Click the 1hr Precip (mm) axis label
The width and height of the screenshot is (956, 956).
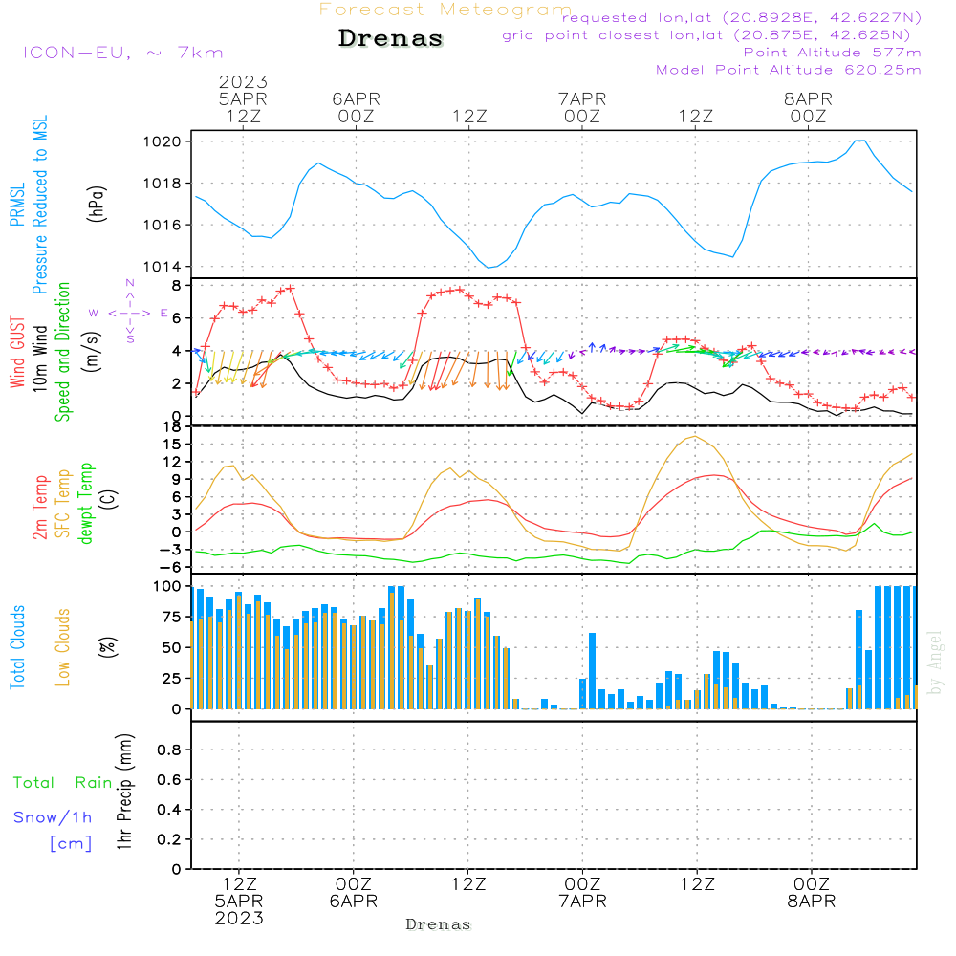pyautogui.click(x=124, y=792)
